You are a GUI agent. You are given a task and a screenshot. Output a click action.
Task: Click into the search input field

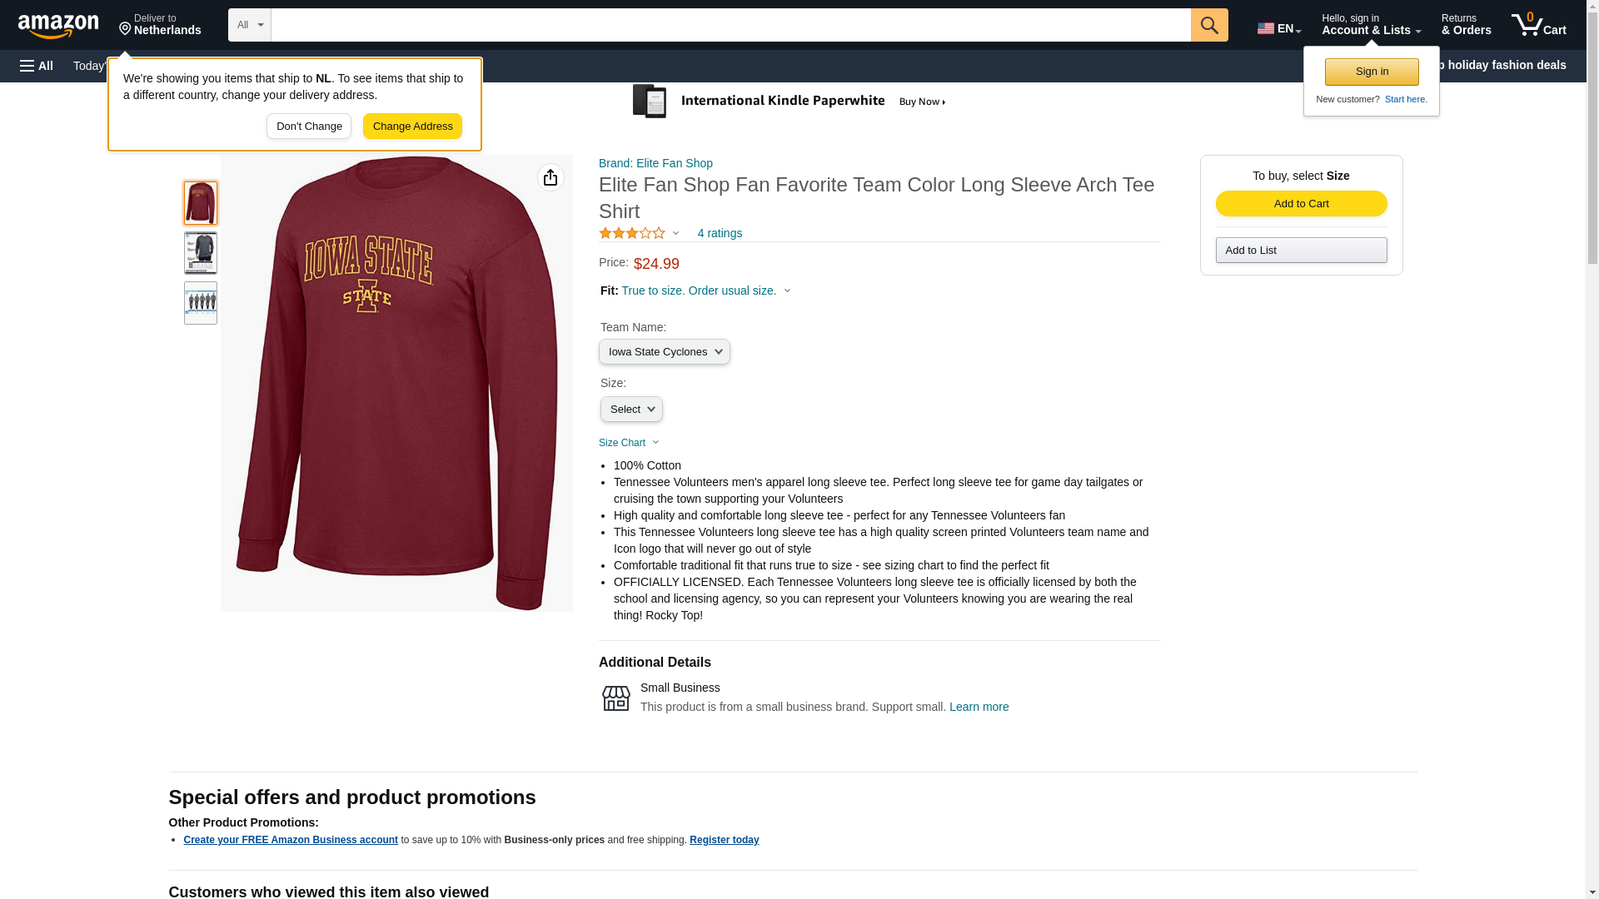tap(730, 25)
